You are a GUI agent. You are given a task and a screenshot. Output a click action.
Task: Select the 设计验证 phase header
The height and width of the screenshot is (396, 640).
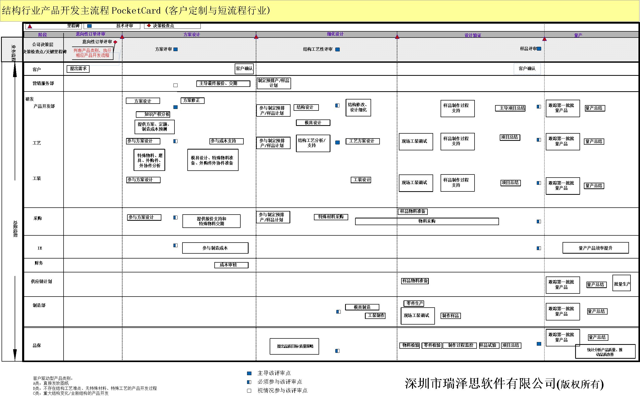473,35
